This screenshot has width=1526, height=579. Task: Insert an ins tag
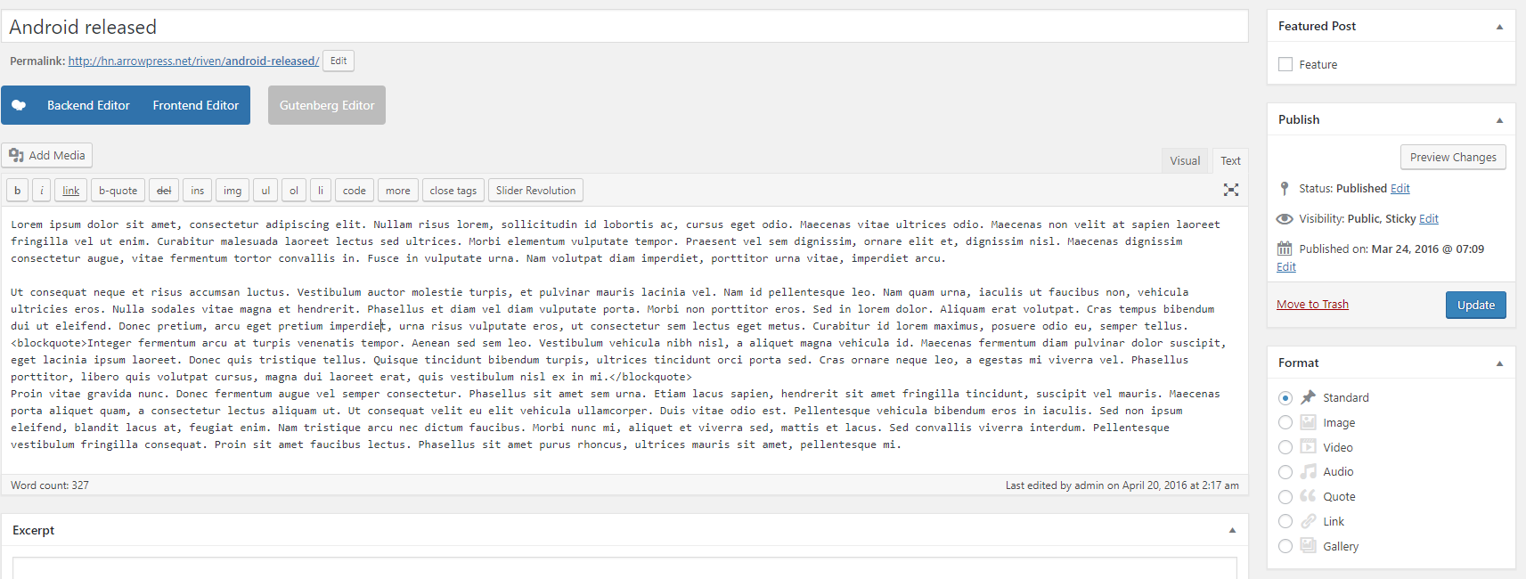click(x=197, y=191)
